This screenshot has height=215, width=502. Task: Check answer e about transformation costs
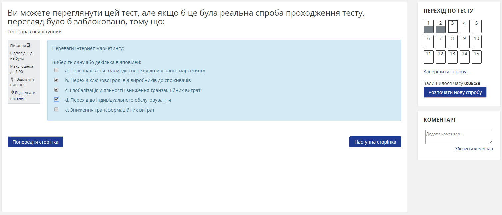tap(56, 109)
